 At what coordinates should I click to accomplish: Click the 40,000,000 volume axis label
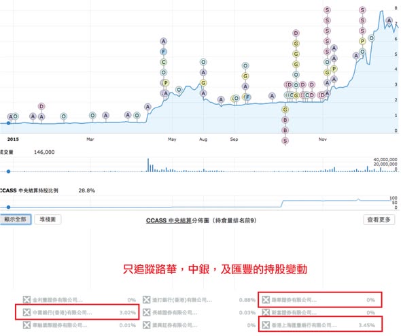385,159
